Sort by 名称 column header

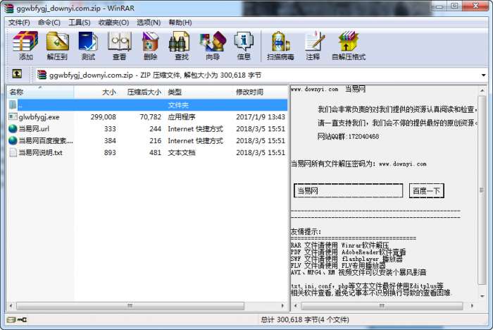coord(41,92)
